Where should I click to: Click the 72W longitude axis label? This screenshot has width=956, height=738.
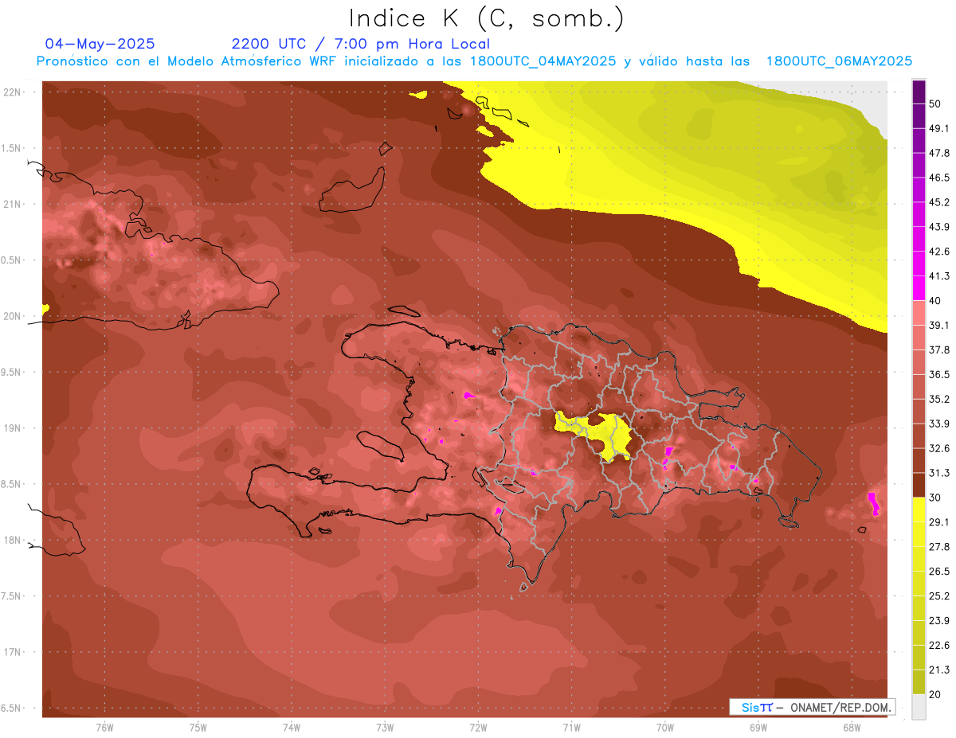(479, 728)
